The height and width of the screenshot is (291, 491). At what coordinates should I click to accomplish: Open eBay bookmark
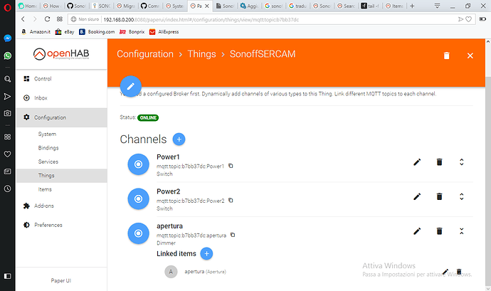tap(65, 31)
